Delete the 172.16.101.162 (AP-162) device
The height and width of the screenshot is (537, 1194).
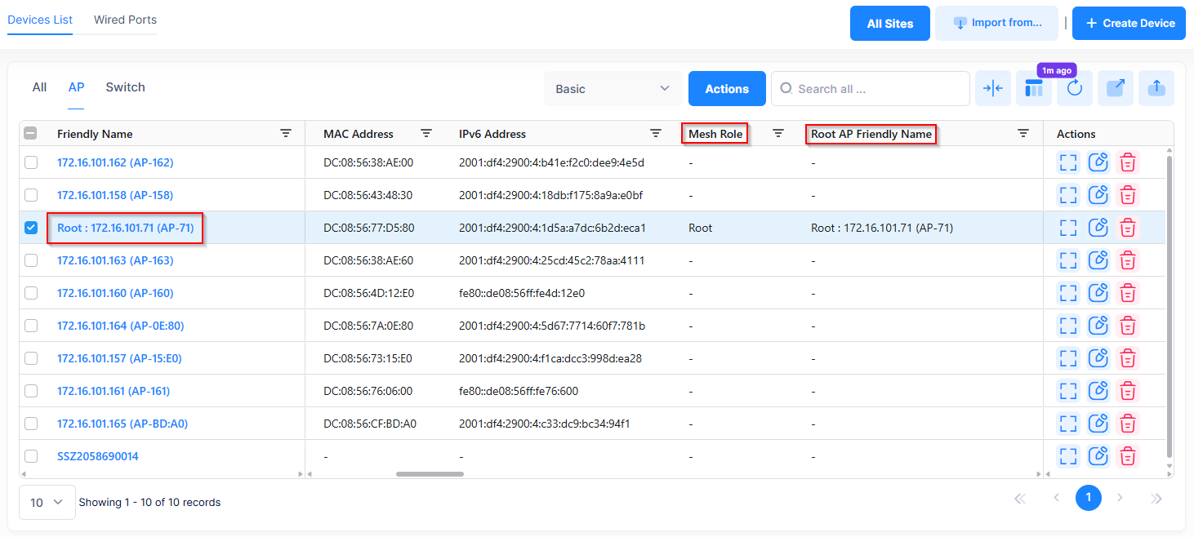[1128, 162]
